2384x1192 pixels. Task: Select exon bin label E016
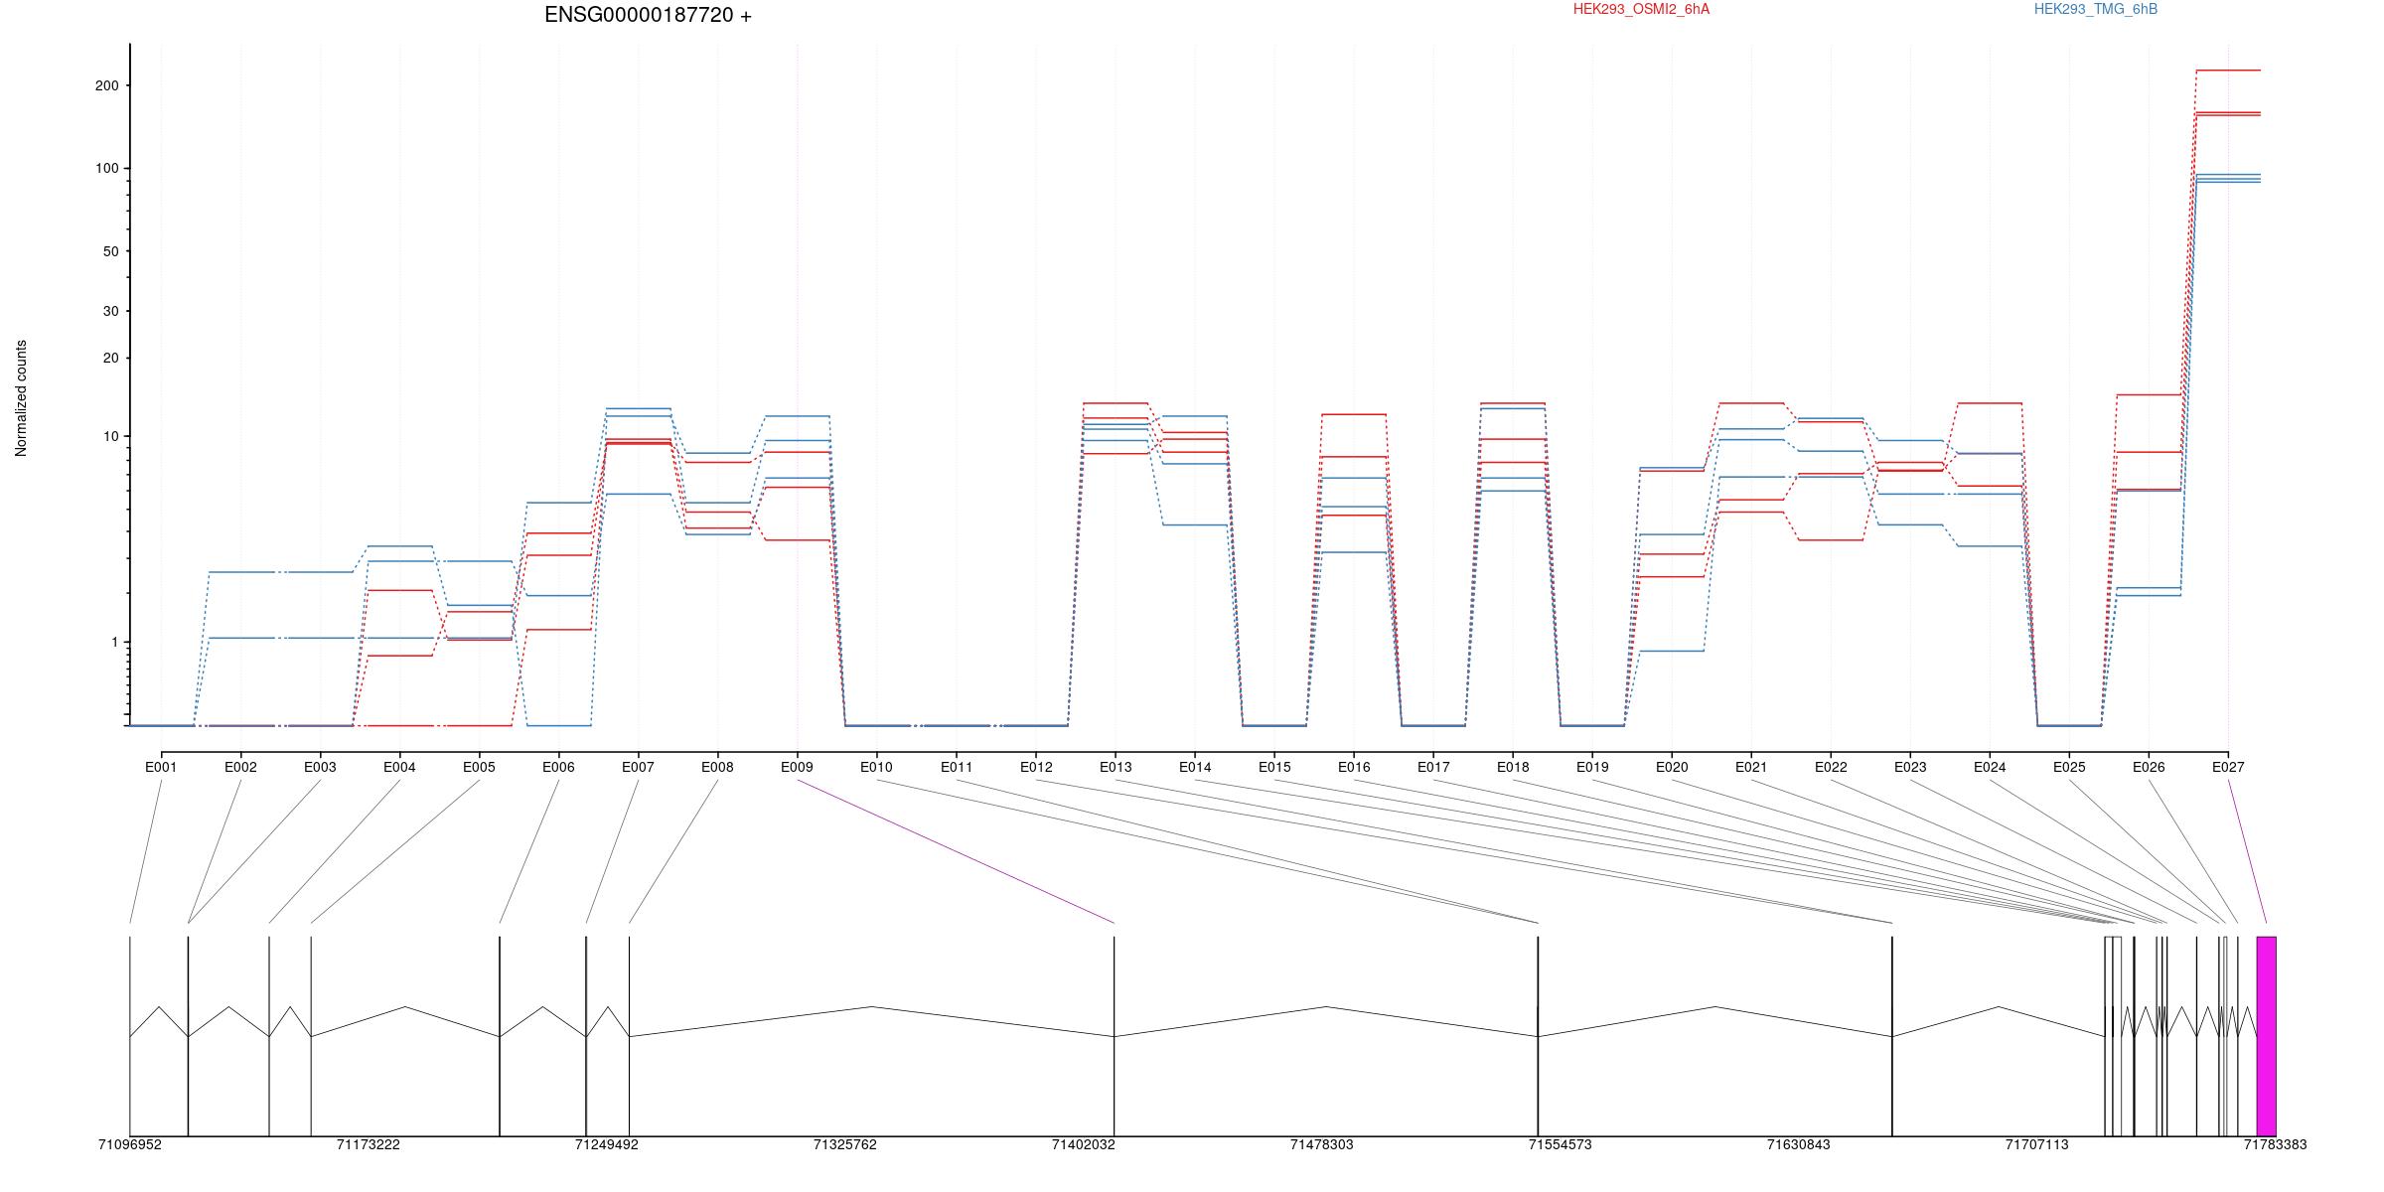pos(1354,767)
